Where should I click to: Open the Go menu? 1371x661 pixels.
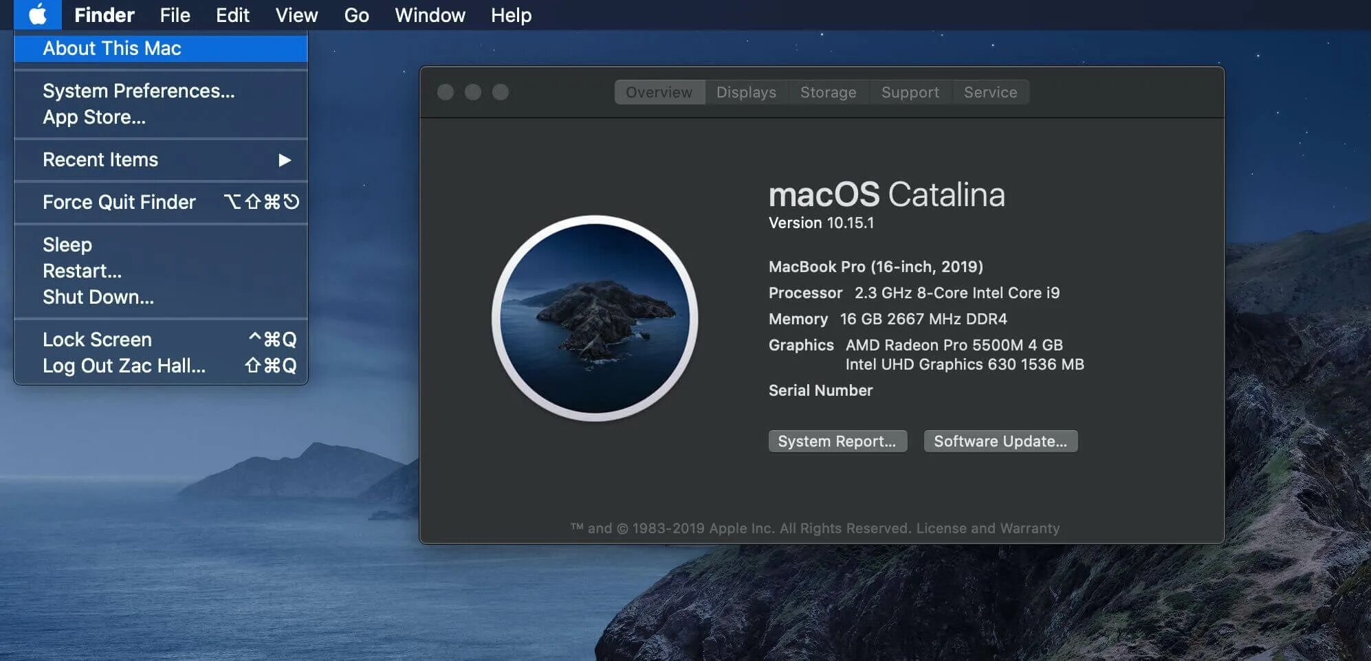tap(357, 15)
